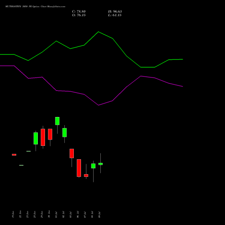The width and height of the screenshot is (225, 225).
Task: Click the 02 Jul date label
Action: point(63,214)
